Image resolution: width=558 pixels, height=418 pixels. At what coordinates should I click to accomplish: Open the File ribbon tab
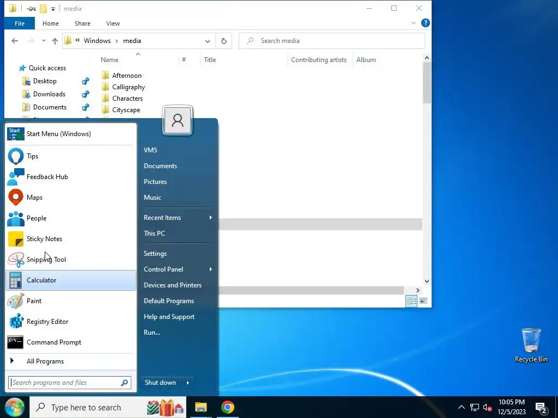[x=20, y=23]
